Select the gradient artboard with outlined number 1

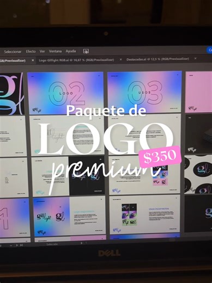15,218
